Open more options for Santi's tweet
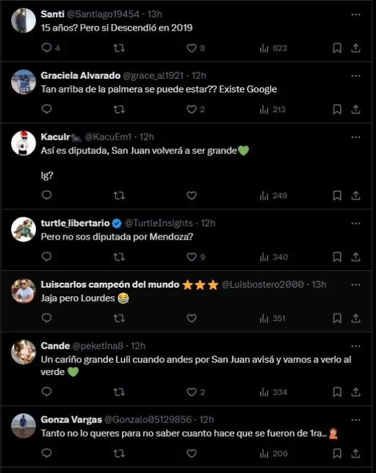The image size is (376, 473). (x=356, y=14)
